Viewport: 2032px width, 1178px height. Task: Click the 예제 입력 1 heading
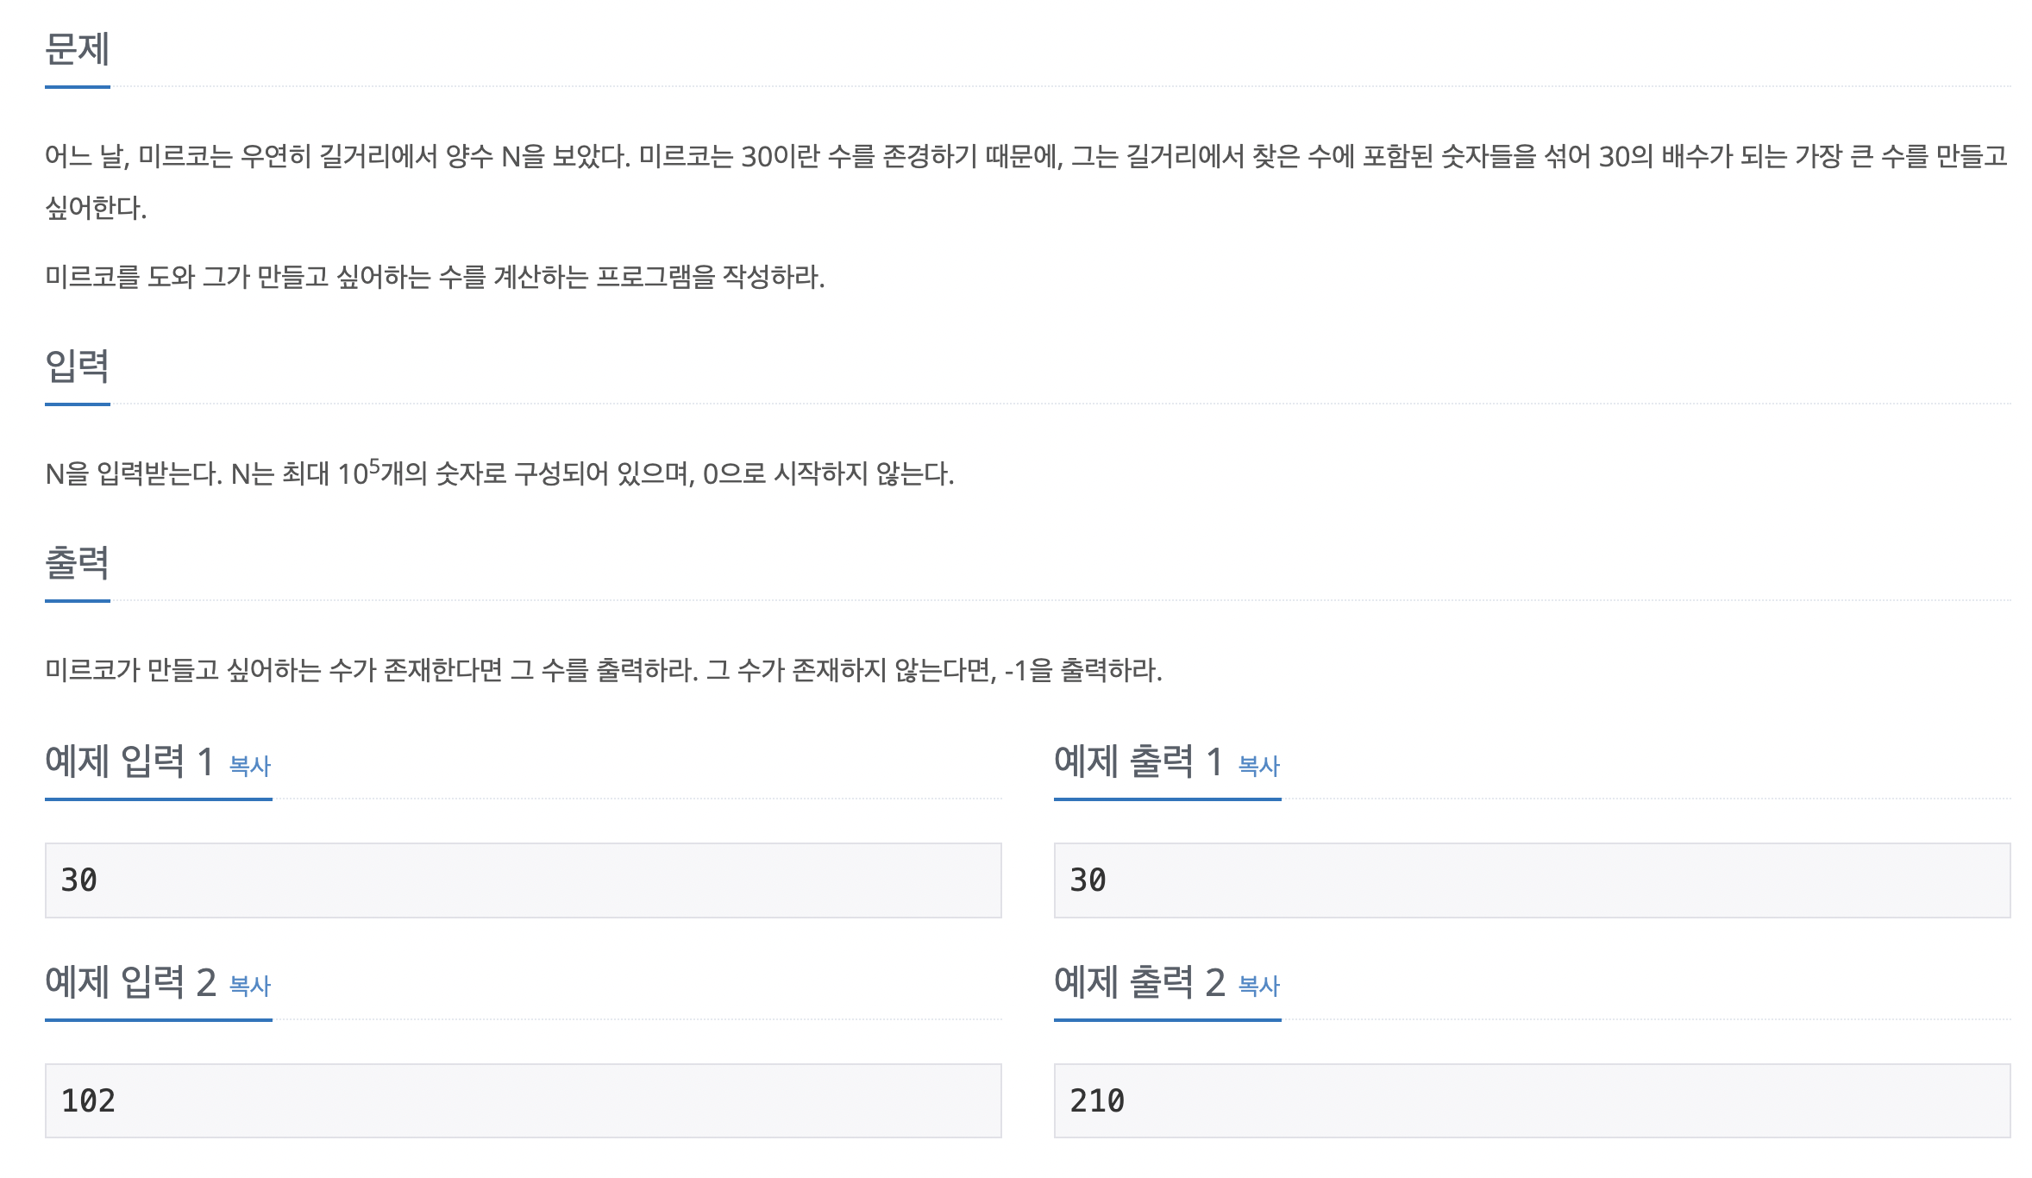click(129, 761)
